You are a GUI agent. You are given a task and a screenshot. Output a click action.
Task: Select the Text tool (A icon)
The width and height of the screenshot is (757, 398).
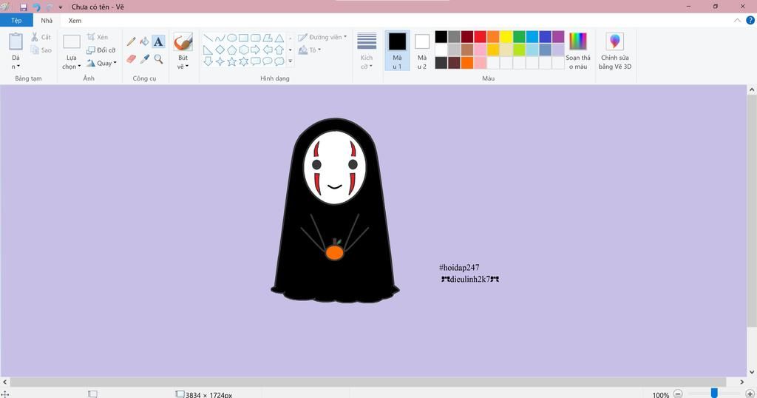(158, 42)
